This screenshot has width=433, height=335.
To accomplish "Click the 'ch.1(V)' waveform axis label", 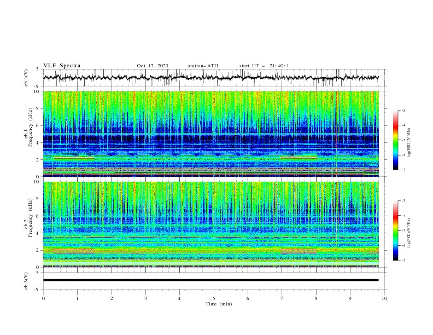I will point(26,78).
